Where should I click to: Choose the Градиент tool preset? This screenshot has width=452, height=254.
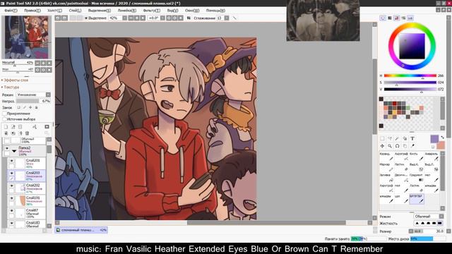417,177
